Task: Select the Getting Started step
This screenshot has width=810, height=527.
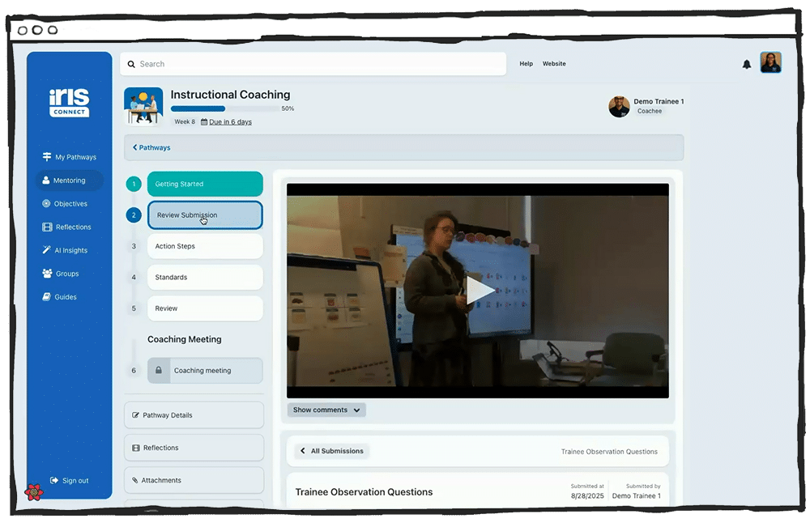Action: (205, 184)
